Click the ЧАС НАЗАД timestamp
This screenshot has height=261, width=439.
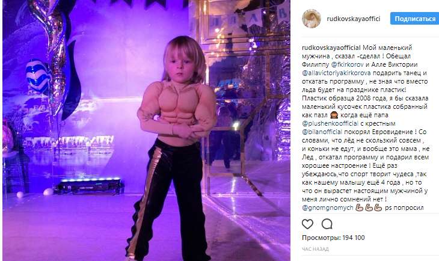tap(315, 249)
